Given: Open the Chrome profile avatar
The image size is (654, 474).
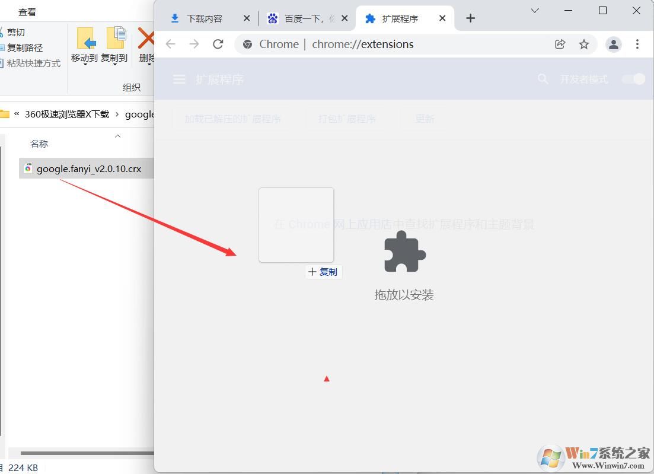Looking at the screenshot, I should (613, 44).
